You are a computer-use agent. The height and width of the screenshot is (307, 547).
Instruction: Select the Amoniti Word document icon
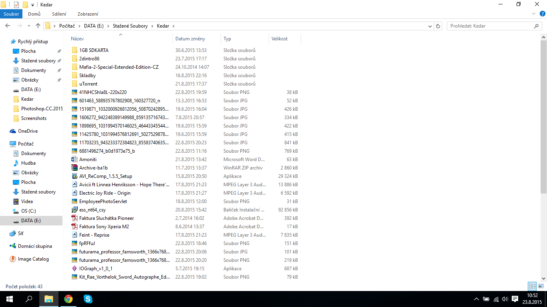[74, 159]
